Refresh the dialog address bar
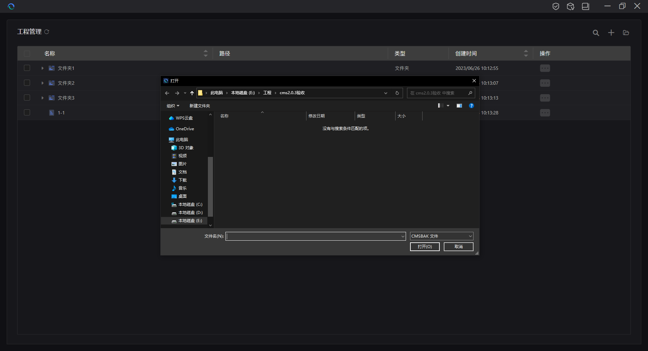The height and width of the screenshot is (351, 648). (397, 93)
